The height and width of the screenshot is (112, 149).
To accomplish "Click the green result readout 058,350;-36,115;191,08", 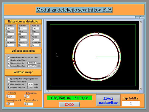I will 70,98.
